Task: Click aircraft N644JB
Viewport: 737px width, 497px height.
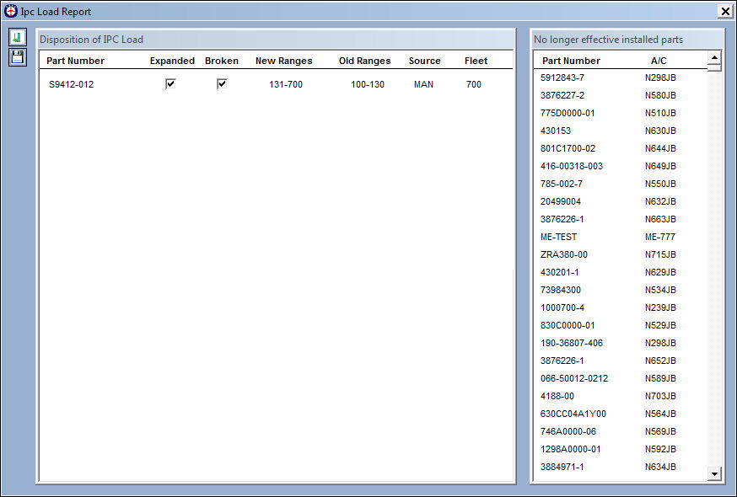Action: pos(660,148)
